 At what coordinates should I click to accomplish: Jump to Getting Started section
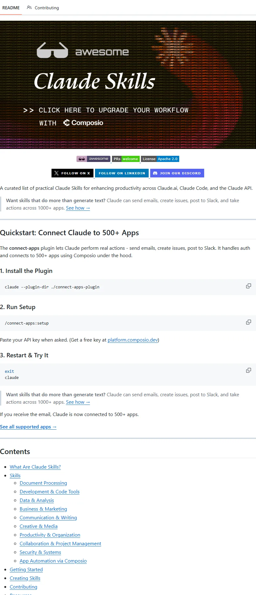[x=26, y=570]
